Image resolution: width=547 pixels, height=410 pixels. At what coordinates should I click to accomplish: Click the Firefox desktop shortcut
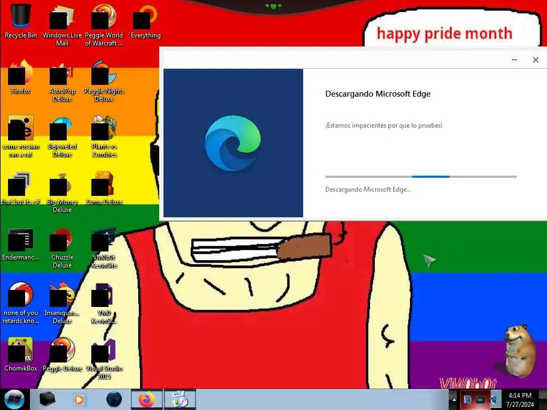[21, 77]
